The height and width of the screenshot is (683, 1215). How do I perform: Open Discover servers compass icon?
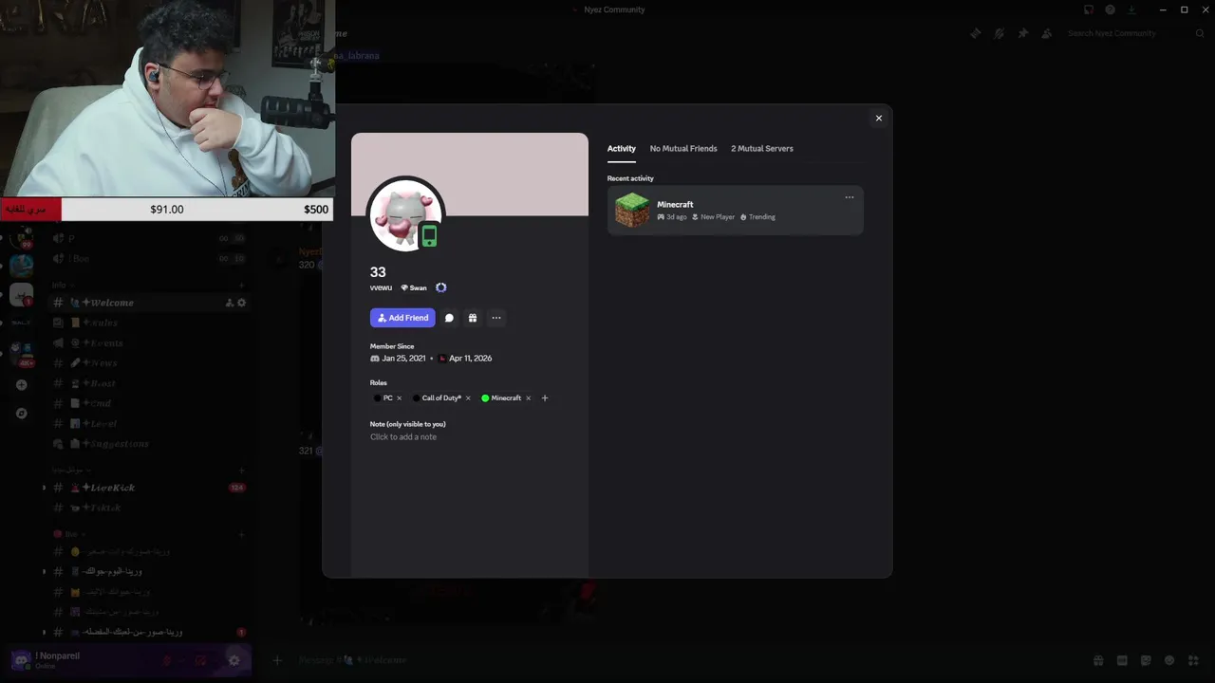21,414
